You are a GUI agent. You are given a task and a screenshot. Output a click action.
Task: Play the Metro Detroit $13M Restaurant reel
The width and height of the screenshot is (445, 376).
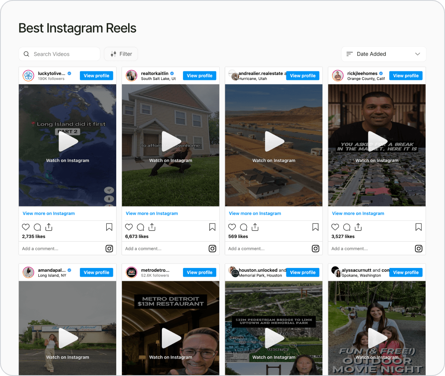click(x=171, y=338)
